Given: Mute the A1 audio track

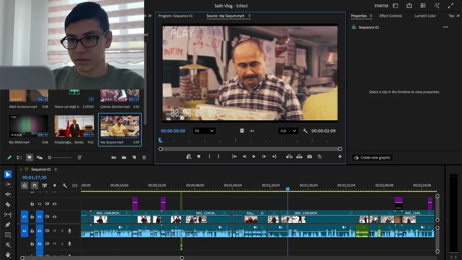Looking at the screenshot, I should click(55, 231).
